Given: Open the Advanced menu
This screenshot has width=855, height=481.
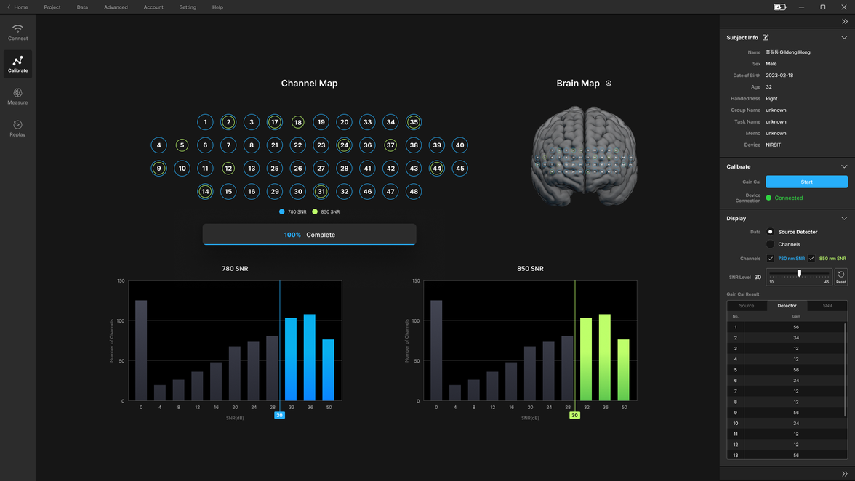Looking at the screenshot, I should pyautogui.click(x=116, y=7).
